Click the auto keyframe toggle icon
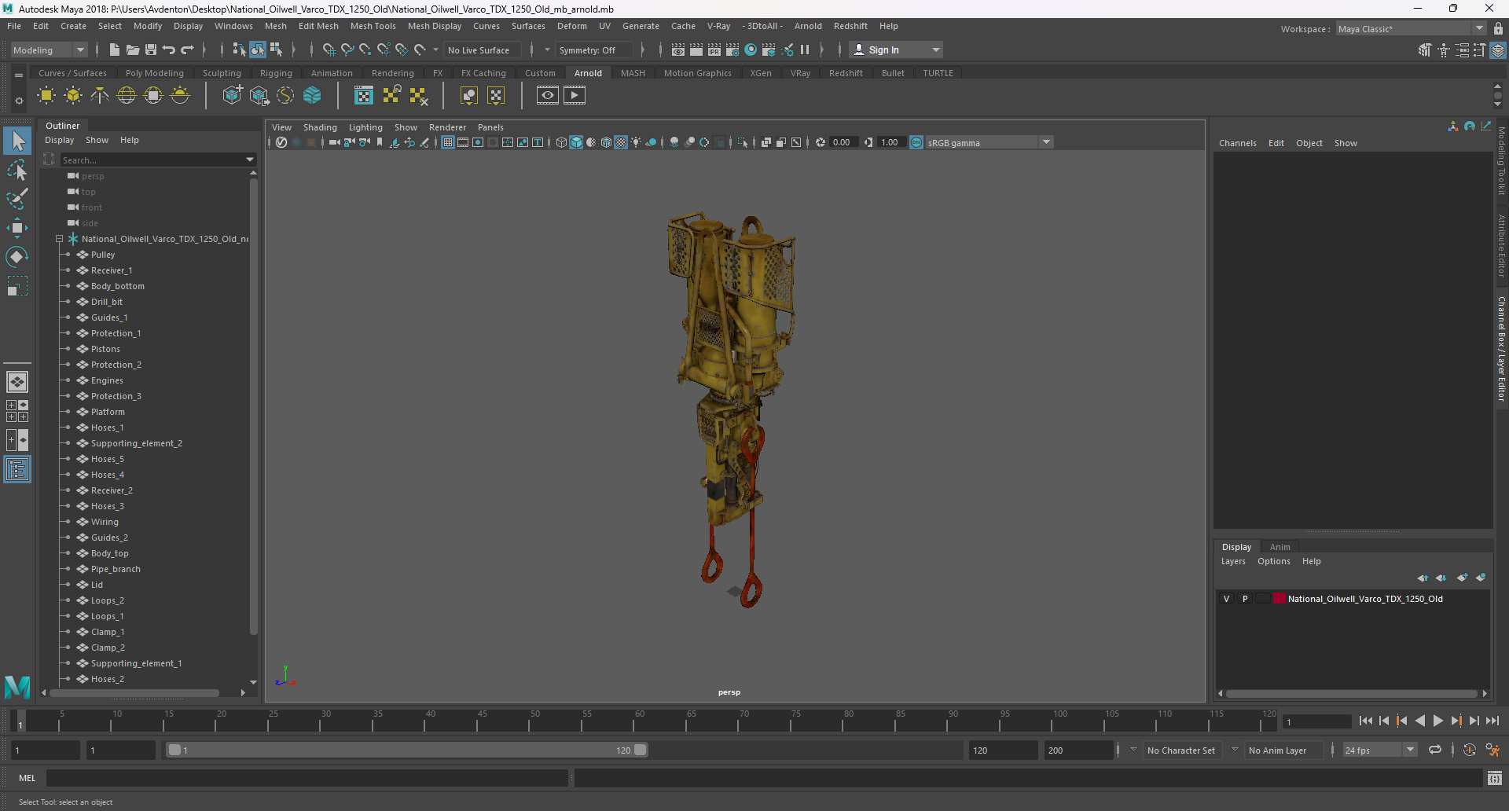Screen dimensions: 1509x811 pyautogui.click(x=1470, y=750)
